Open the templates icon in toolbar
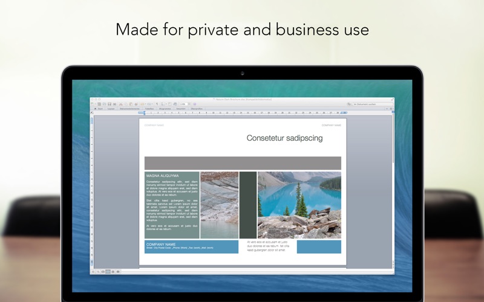 pos(99,104)
